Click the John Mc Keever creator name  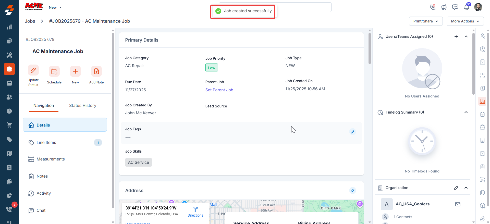(x=140, y=113)
